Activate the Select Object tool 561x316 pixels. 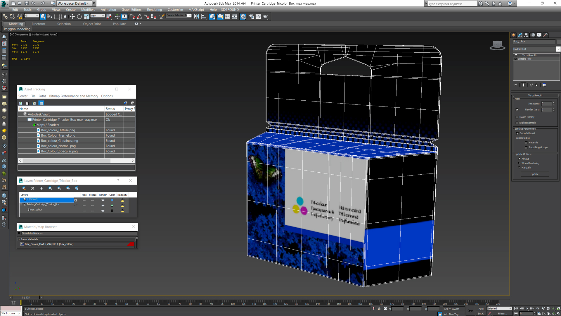tap(43, 17)
